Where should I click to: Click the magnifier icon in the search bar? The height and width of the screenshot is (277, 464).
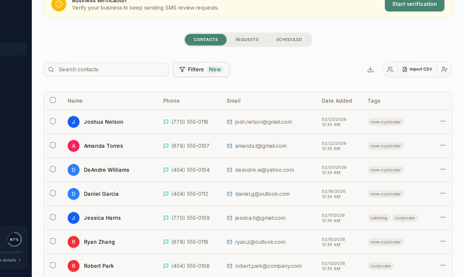click(51, 69)
